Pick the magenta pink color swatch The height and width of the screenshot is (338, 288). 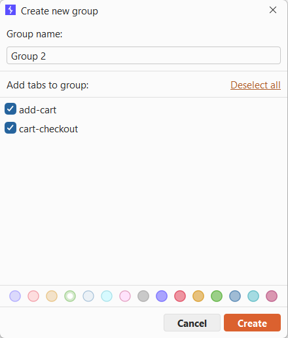click(272, 296)
